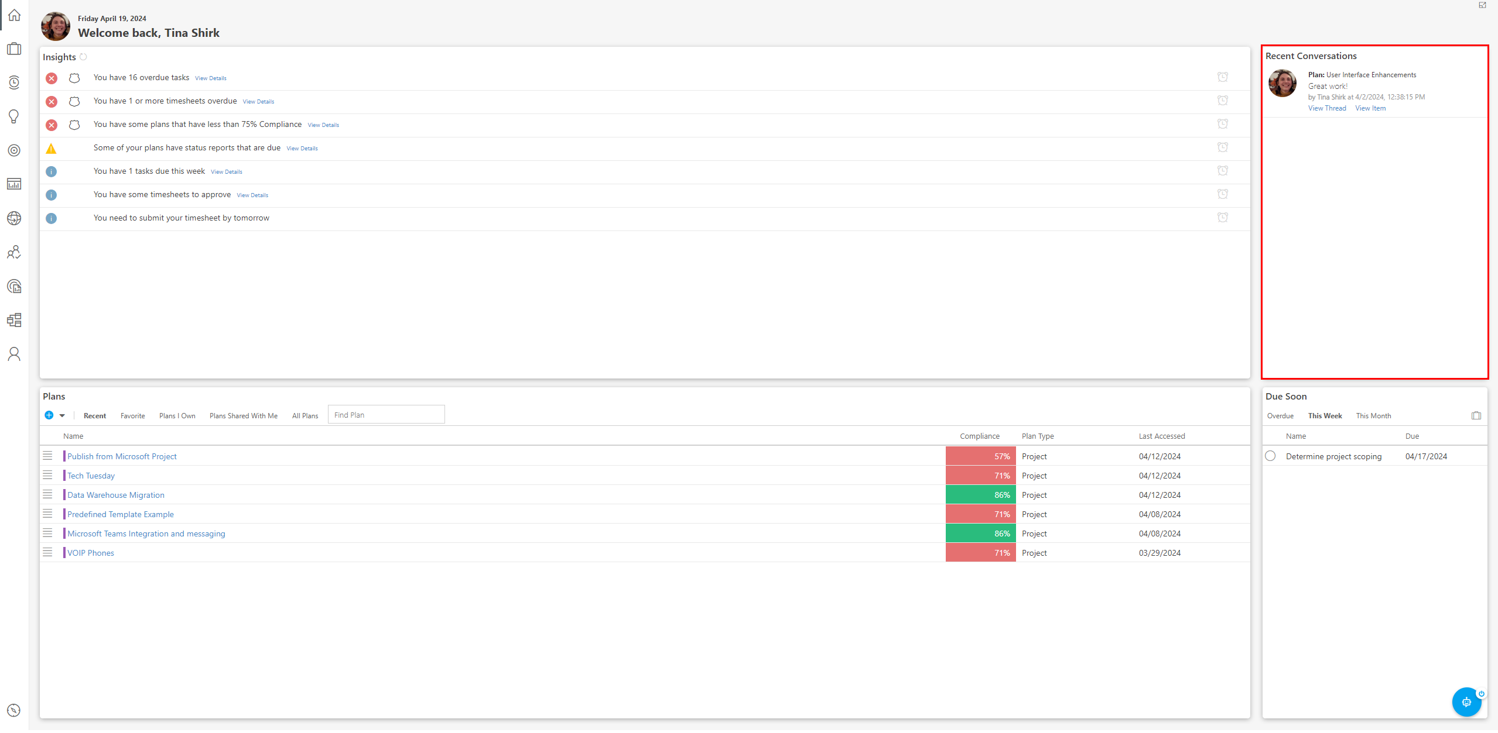The width and height of the screenshot is (1498, 733).
Task: Open the Home icon in sidebar
Action: (14, 15)
